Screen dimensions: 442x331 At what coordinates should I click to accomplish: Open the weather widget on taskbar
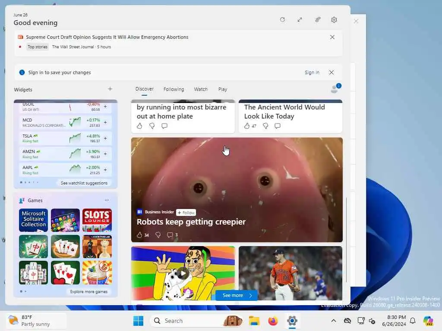tap(36, 321)
